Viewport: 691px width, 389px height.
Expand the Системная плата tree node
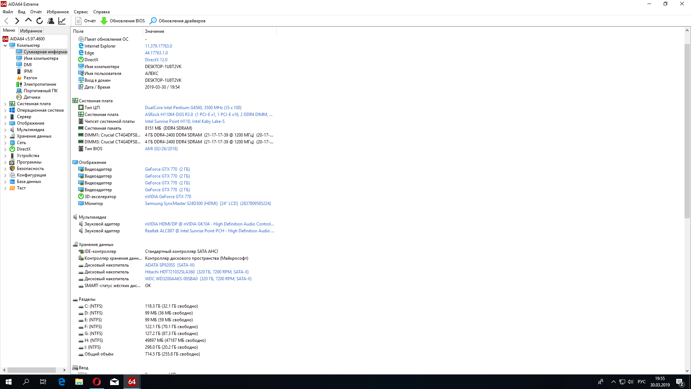[x=5, y=104]
